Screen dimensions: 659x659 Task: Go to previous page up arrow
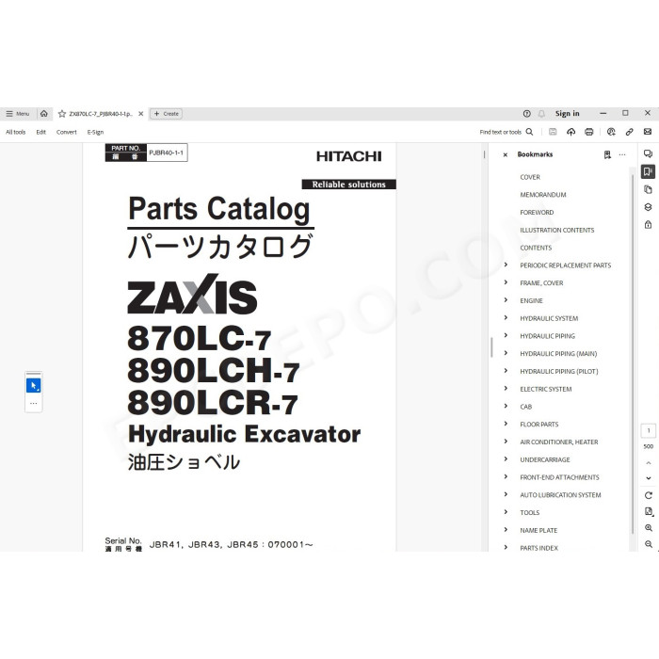649,463
